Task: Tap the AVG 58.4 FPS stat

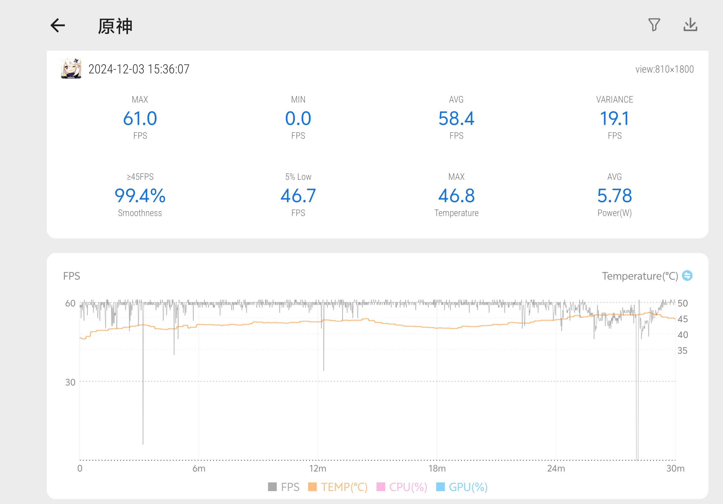Action: pos(456,118)
